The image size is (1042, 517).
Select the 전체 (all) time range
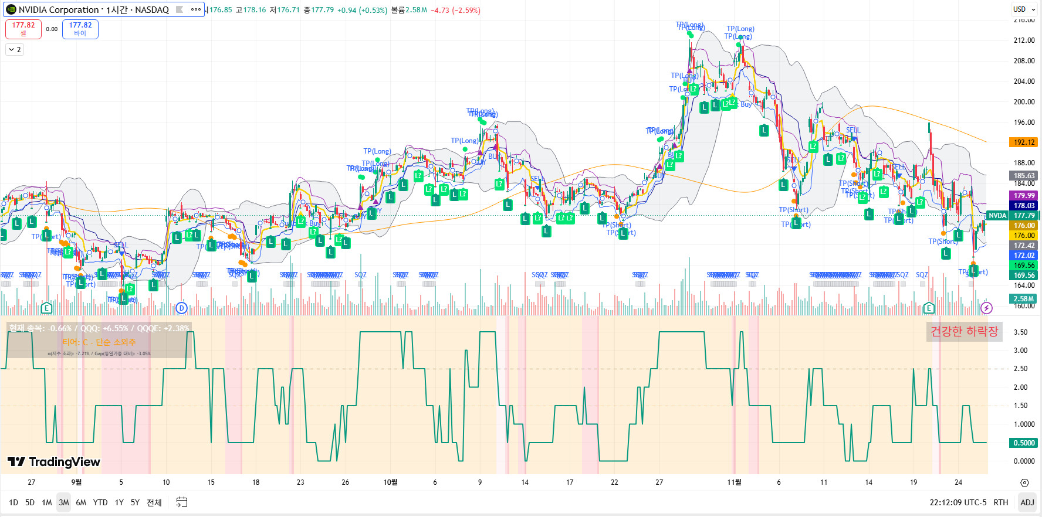(154, 502)
